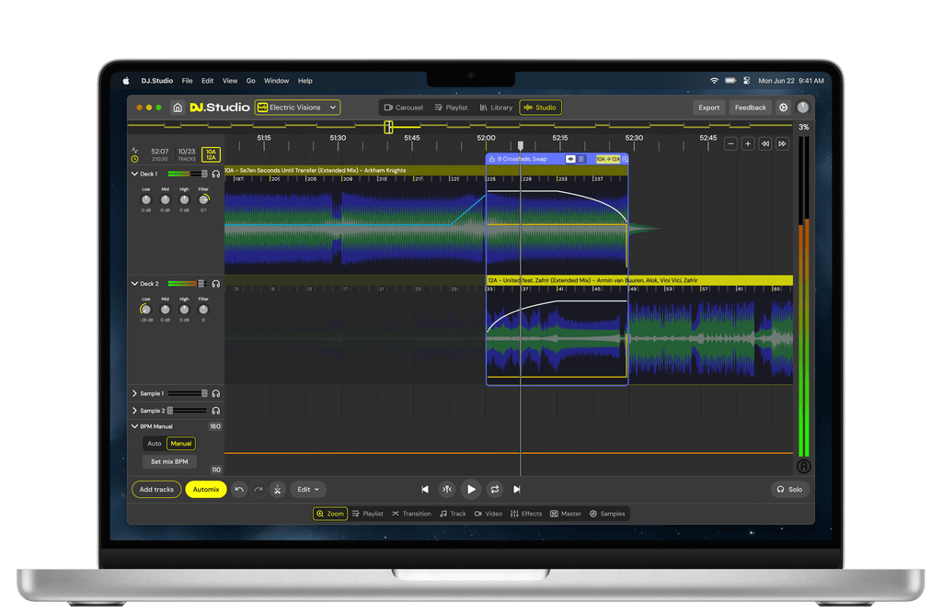Viewport: 942px width, 612px height.
Task: Switch to the top Playlist view tab
Action: point(451,108)
